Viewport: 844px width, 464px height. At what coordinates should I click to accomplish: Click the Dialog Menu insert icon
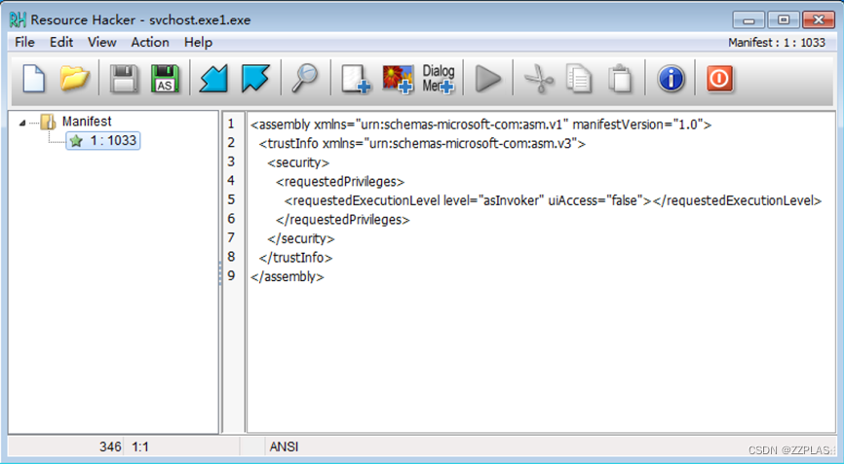pyautogui.click(x=439, y=79)
